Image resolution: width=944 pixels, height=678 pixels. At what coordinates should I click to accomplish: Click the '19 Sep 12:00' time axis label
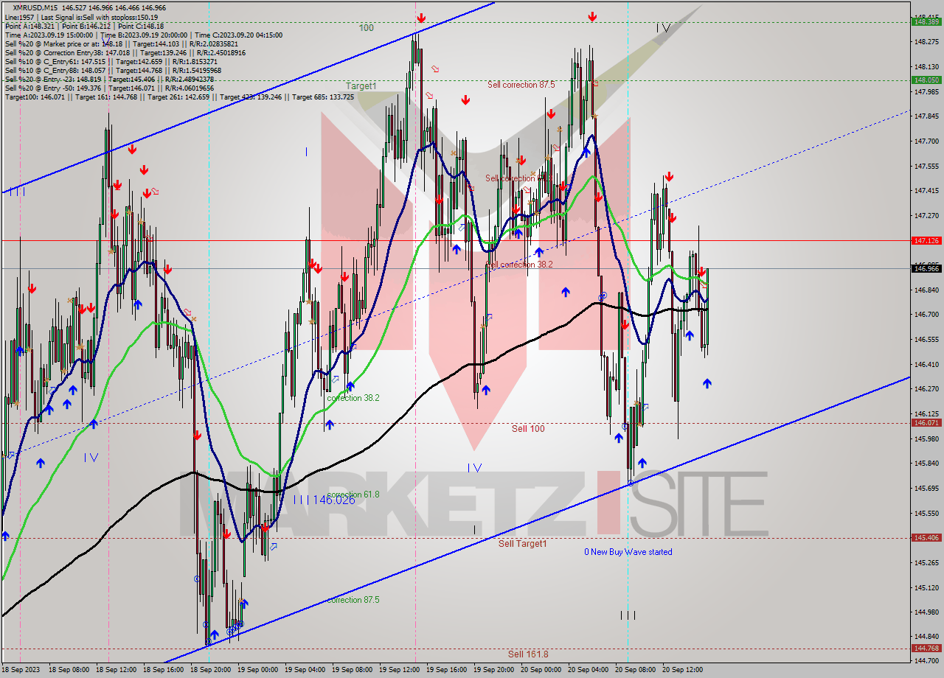tap(398, 670)
